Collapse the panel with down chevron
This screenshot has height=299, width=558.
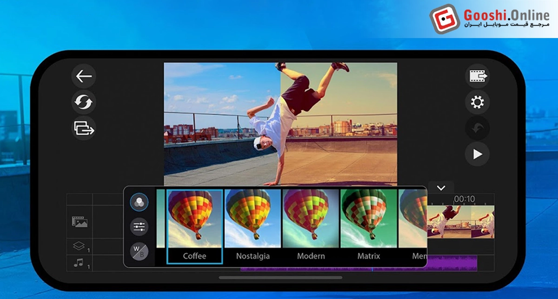coord(441,188)
